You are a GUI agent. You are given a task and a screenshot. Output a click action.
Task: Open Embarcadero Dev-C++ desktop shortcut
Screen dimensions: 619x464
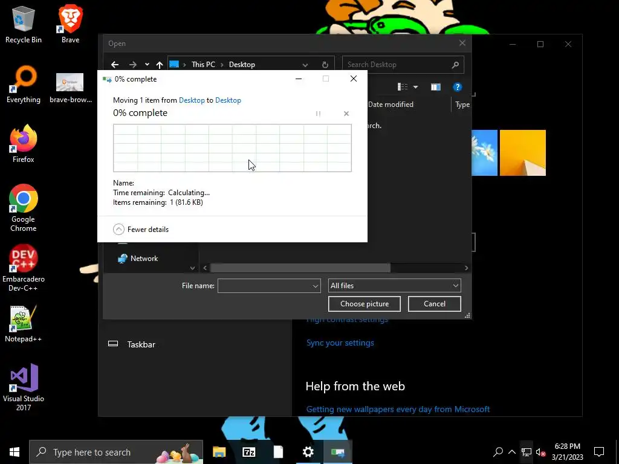[24, 268]
